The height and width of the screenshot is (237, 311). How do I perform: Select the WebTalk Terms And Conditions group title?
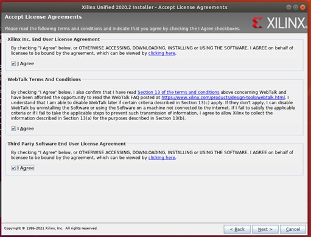[x=44, y=79]
